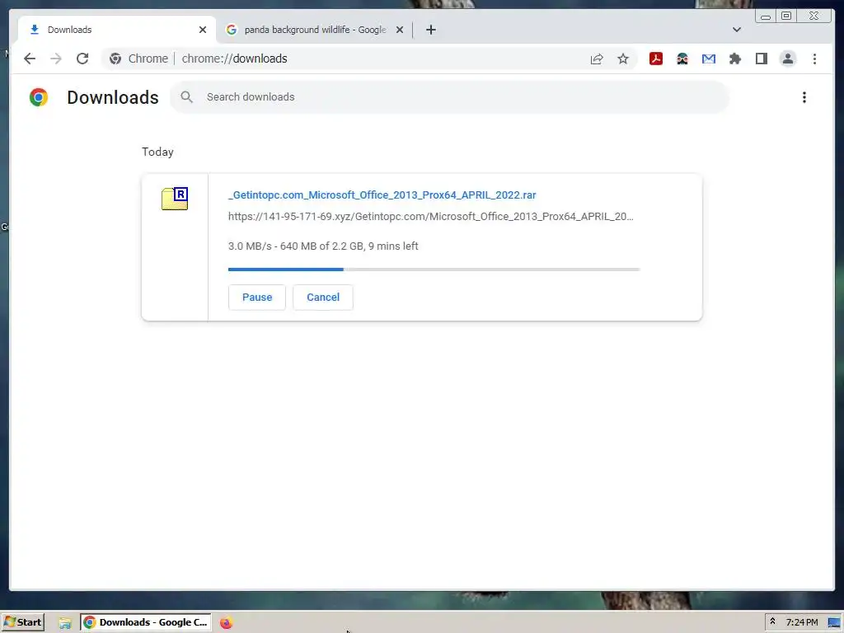This screenshot has height=633, width=844.
Task: Switch to the Downloads tab
Action: tap(116, 30)
